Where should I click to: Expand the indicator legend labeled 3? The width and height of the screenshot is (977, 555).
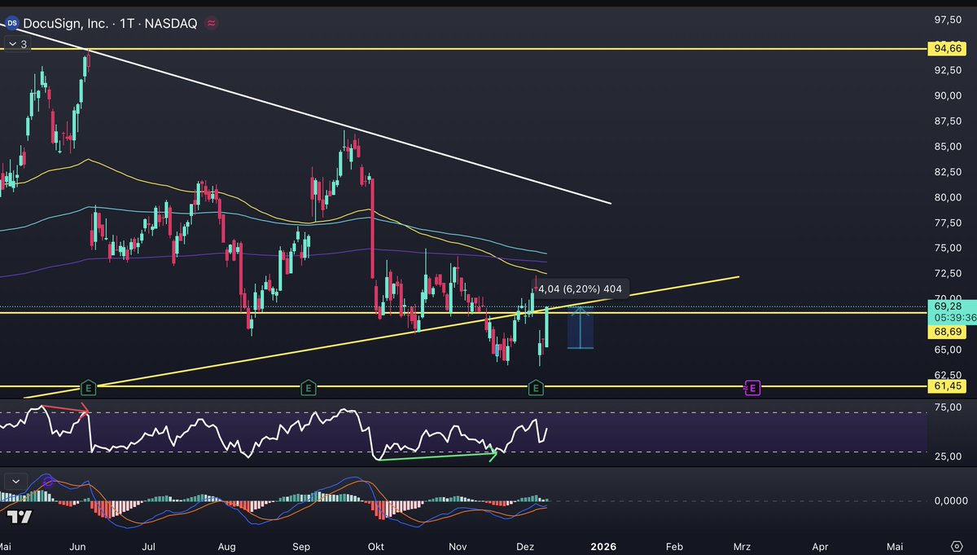point(17,44)
